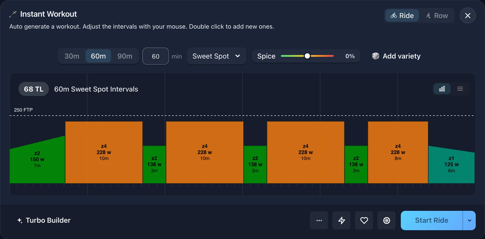
Task: Select Row workout mode
Action: pos(436,15)
